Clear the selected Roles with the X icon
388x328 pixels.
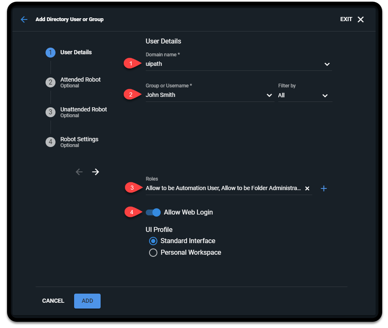tap(307, 188)
